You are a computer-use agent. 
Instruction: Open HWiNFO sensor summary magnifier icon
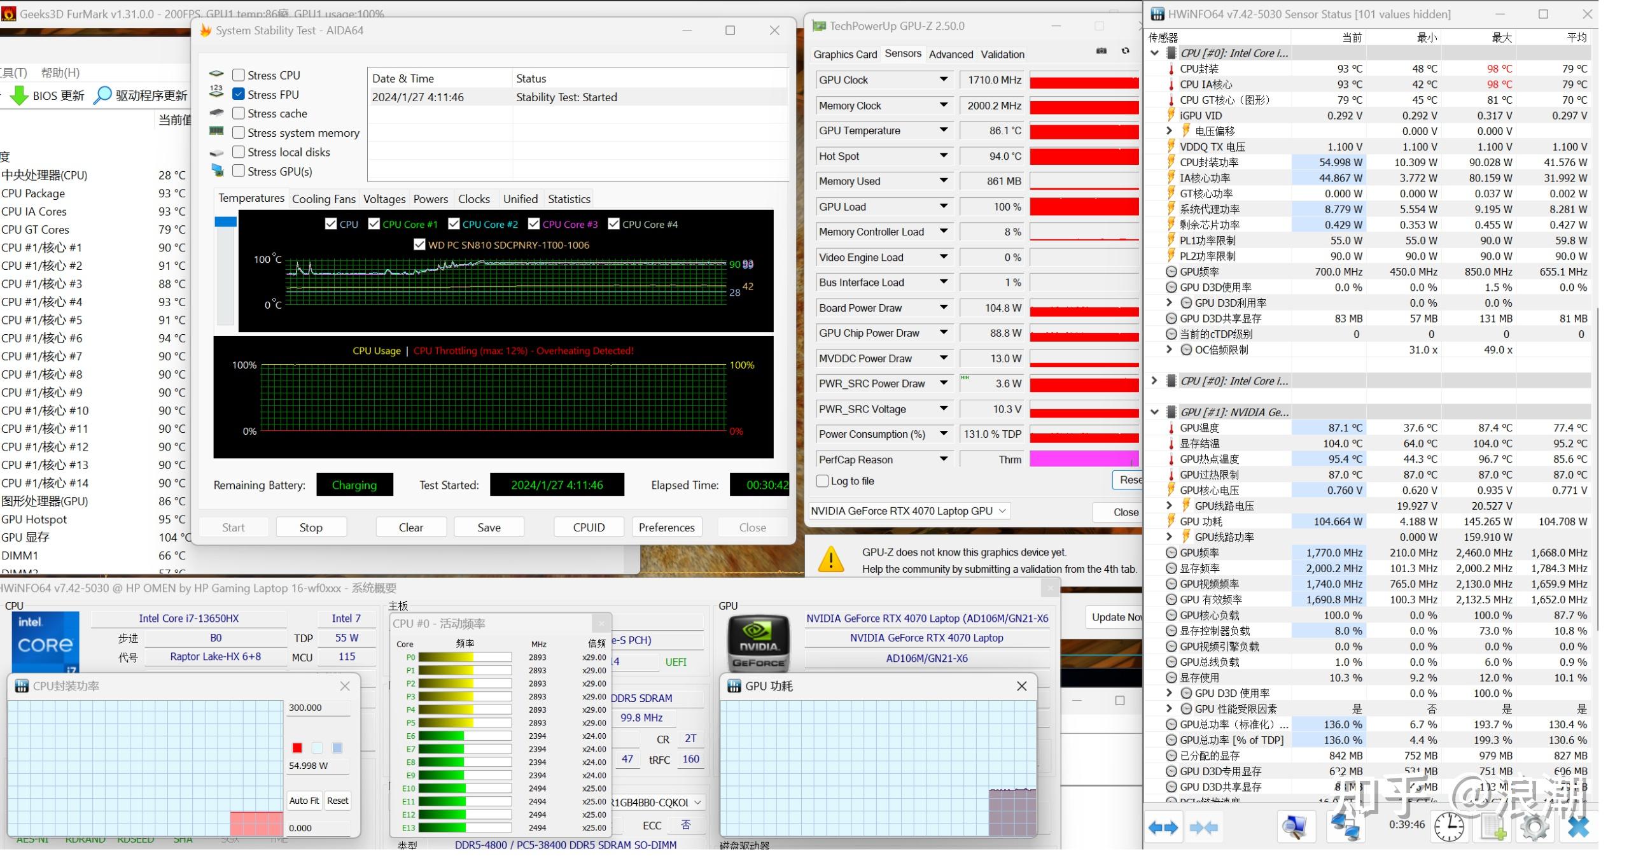click(1295, 827)
